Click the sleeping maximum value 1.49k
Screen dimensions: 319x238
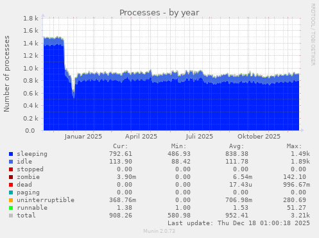click(300, 154)
